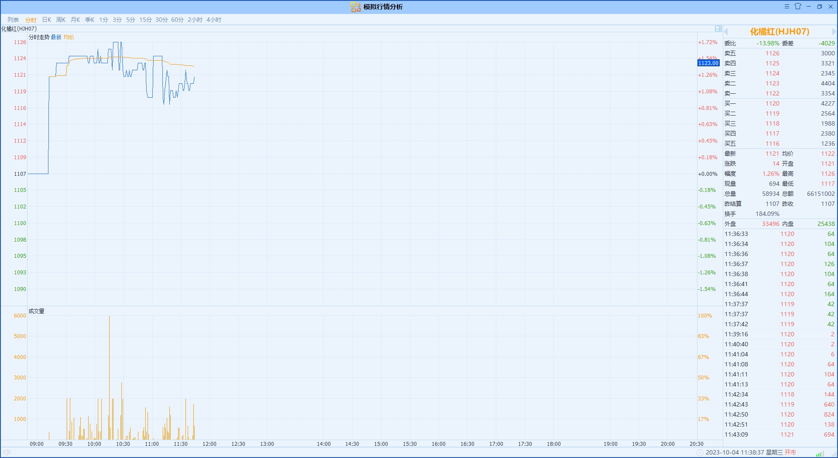Select the 30分 period tab
Screen dimensions: 838x458
[161, 20]
